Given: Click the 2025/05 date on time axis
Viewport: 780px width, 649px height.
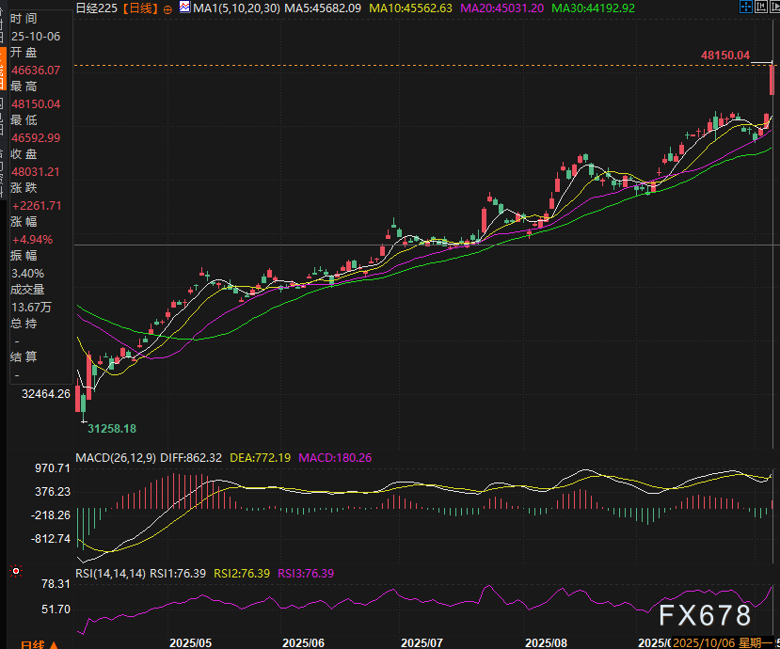Looking at the screenshot, I should tap(191, 642).
